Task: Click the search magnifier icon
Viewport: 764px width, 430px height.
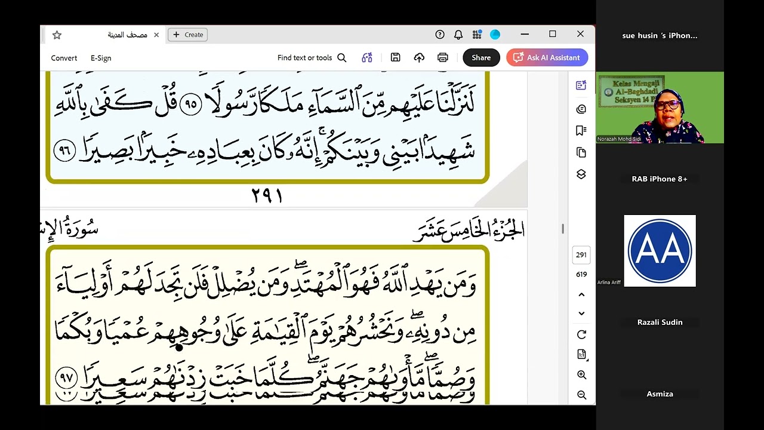Action: click(342, 58)
